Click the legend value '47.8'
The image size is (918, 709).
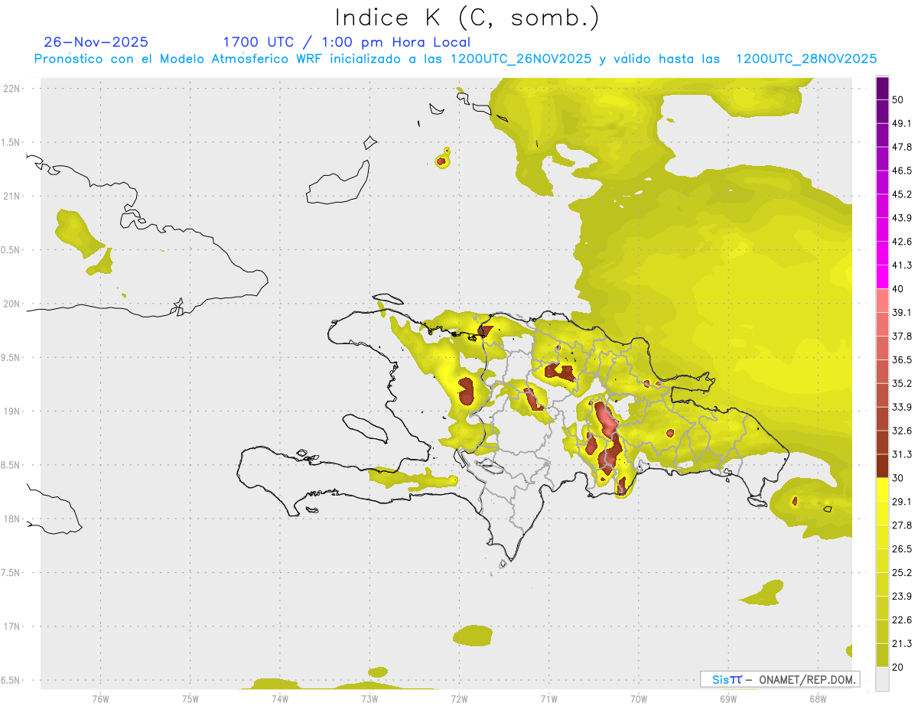click(x=902, y=147)
